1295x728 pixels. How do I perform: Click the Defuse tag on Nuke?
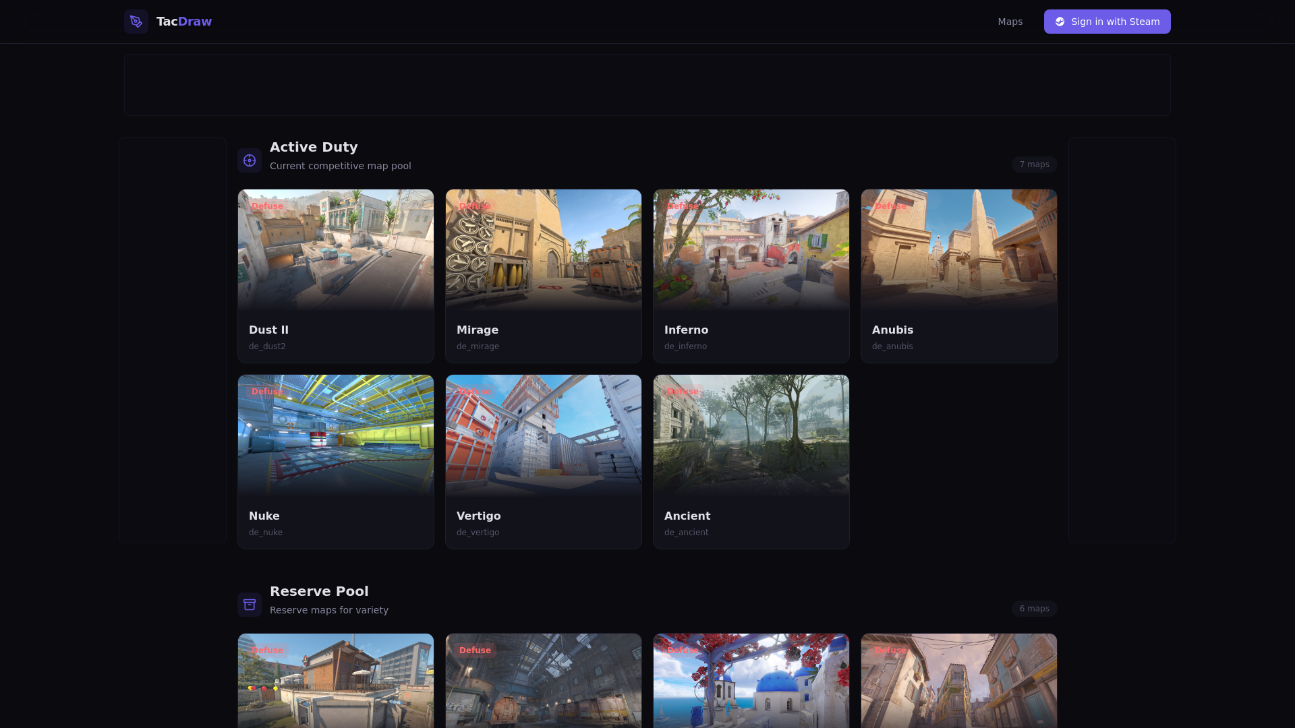pyautogui.click(x=267, y=392)
